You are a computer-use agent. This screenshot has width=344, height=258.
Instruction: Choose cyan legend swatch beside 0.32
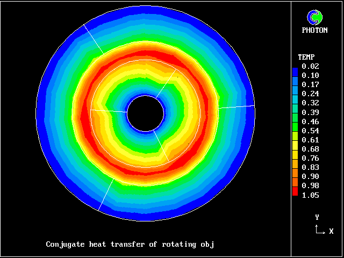click(x=295, y=103)
